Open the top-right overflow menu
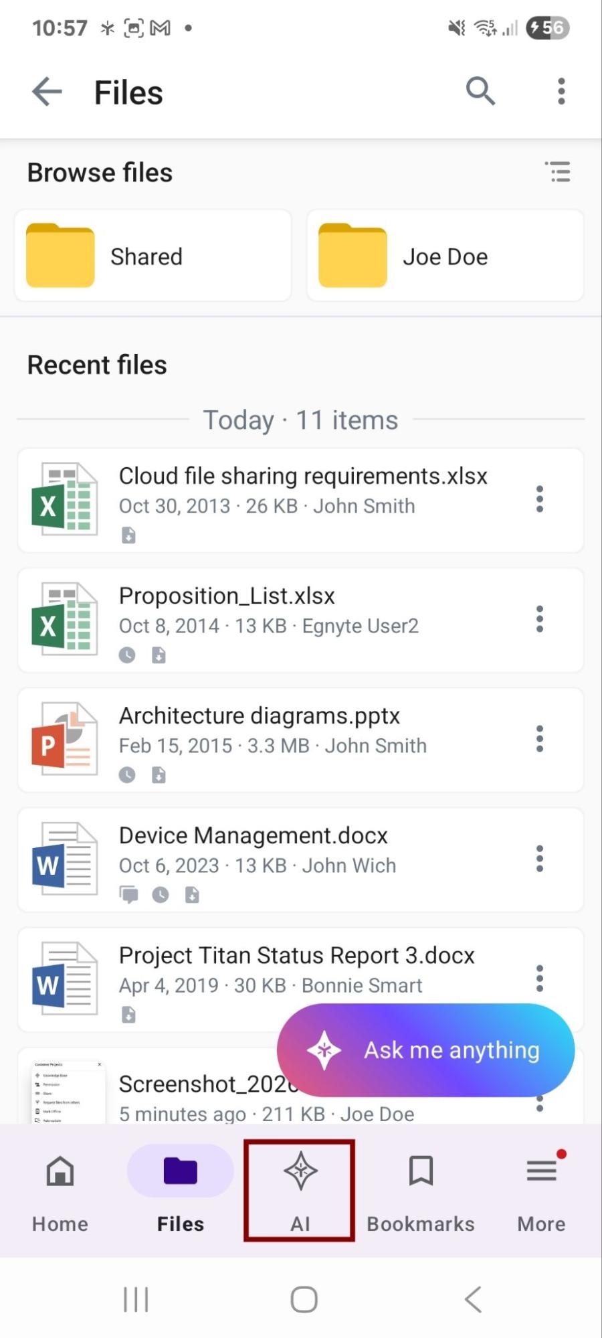The height and width of the screenshot is (1338, 602). point(561,92)
